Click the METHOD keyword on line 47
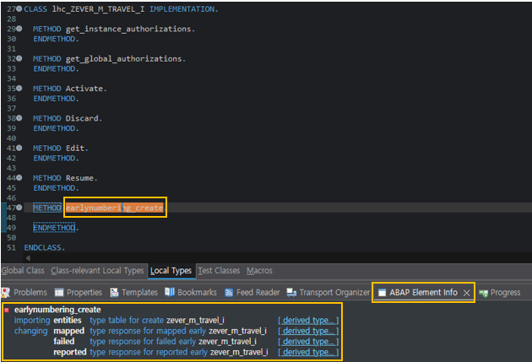Viewport: 532px width, 362px height. point(47,208)
